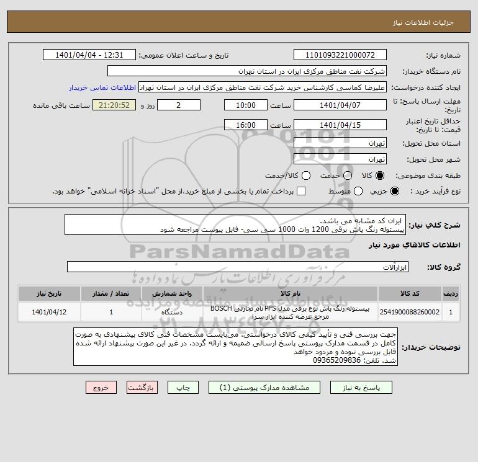The image size is (478, 462).
Task: Choose the متوسط purchase type radio
Action: 358,191
